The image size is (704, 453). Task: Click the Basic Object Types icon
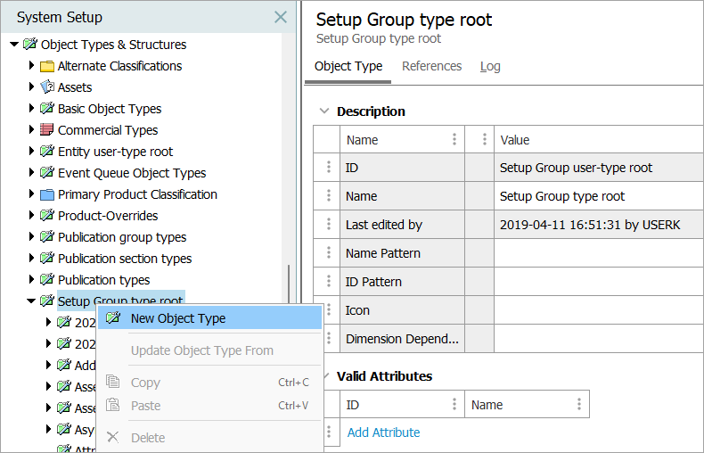pos(47,109)
